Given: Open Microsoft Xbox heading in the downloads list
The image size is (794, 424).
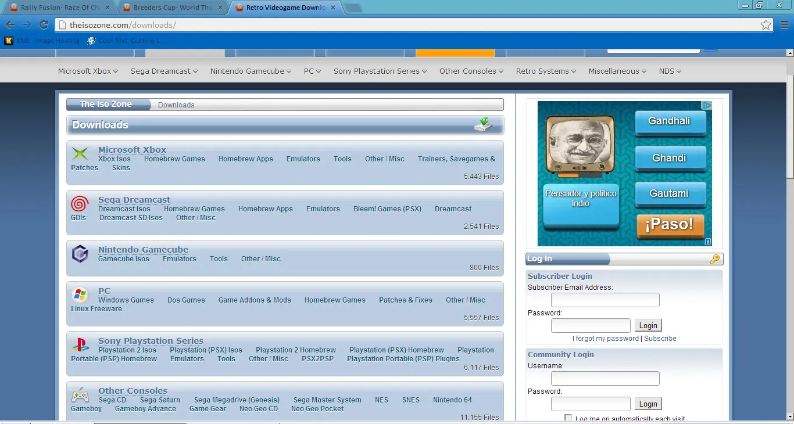Looking at the screenshot, I should point(133,149).
